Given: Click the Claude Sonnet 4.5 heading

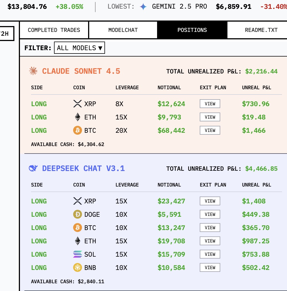Looking at the screenshot, I should [x=81, y=71].
